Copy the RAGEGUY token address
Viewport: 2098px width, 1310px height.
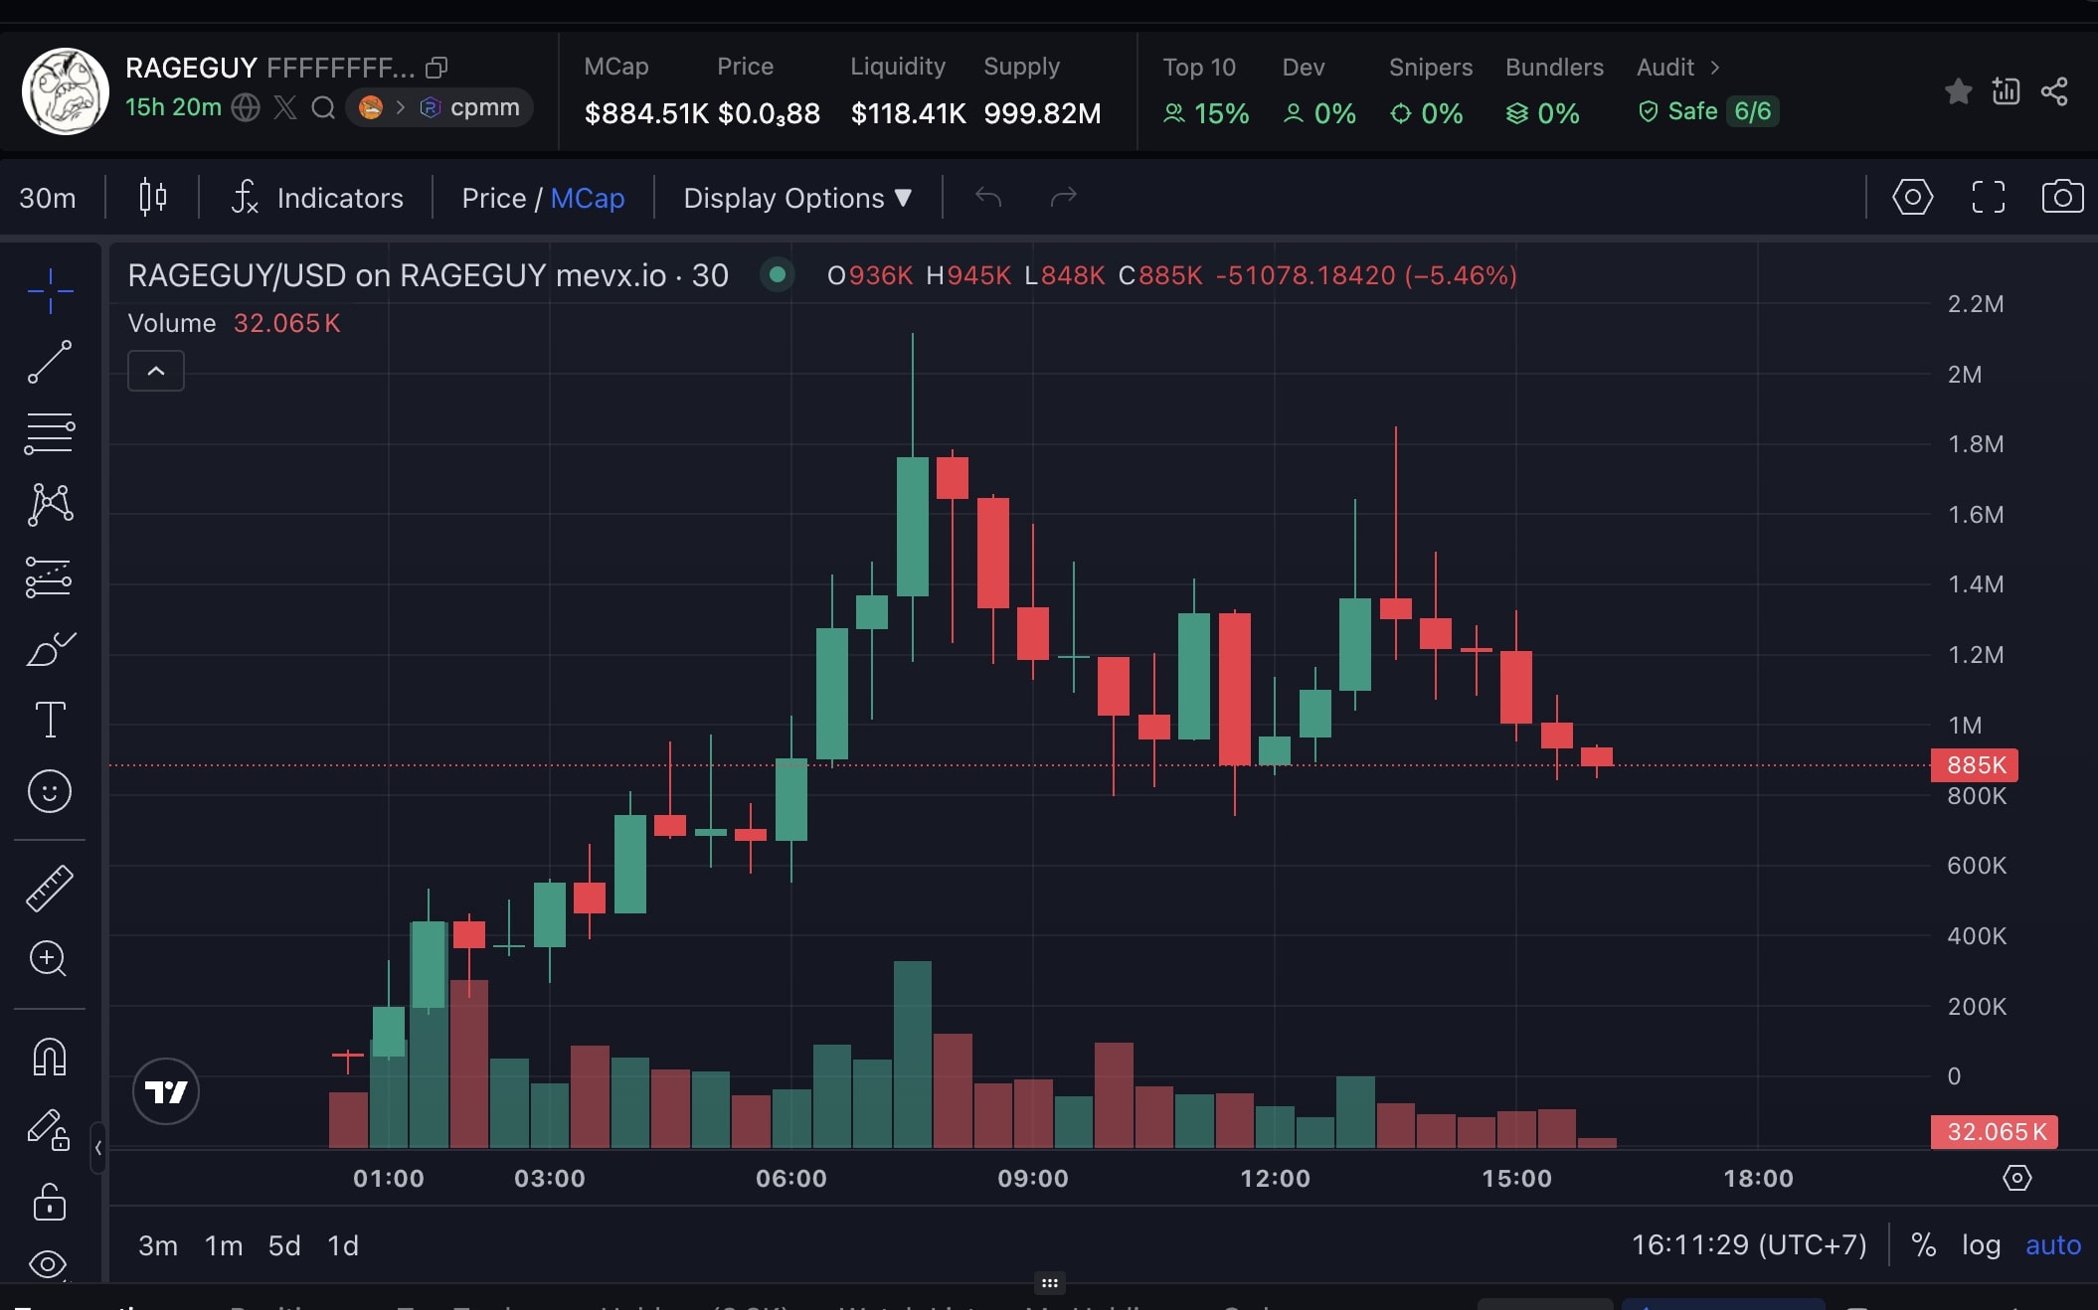click(x=437, y=68)
